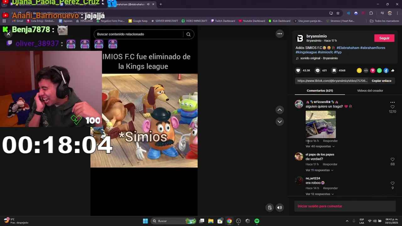Bookmark this page with the star icon
The height and width of the screenshot is (226, 402).
pyautogui.click(x=338, y=13)
